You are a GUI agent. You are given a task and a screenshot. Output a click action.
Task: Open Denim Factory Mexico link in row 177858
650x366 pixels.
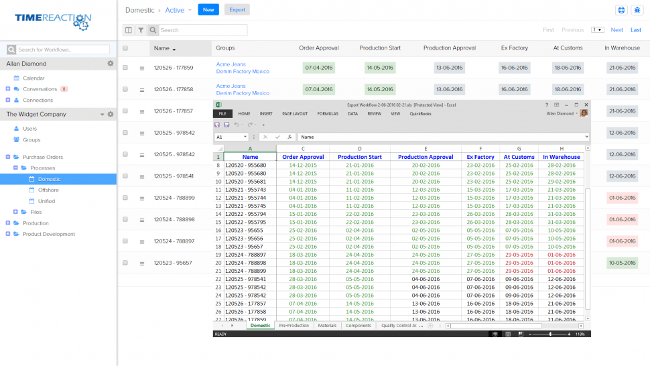point(243,93)
